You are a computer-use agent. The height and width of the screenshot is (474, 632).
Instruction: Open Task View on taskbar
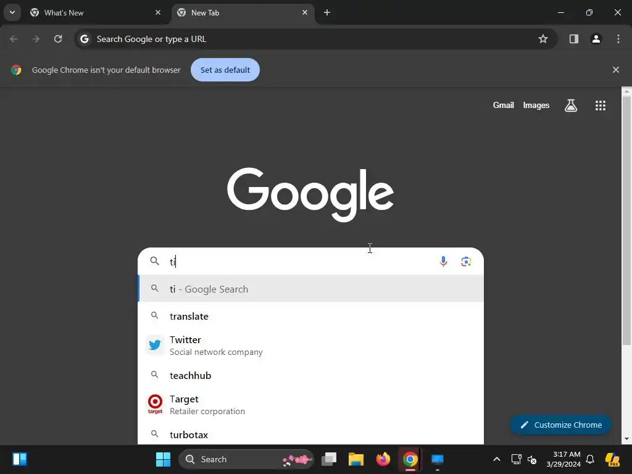click(x=329, y=459)
